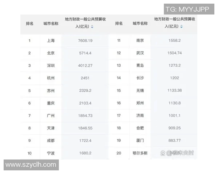218x174 pixels.
Task: Click revenue value 1846.55
Action: (x=85, y=128)
